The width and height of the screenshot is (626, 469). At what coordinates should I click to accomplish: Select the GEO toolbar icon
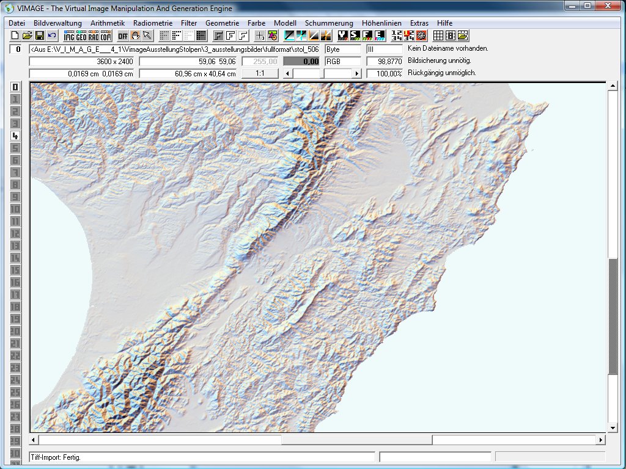click(81, 35)
